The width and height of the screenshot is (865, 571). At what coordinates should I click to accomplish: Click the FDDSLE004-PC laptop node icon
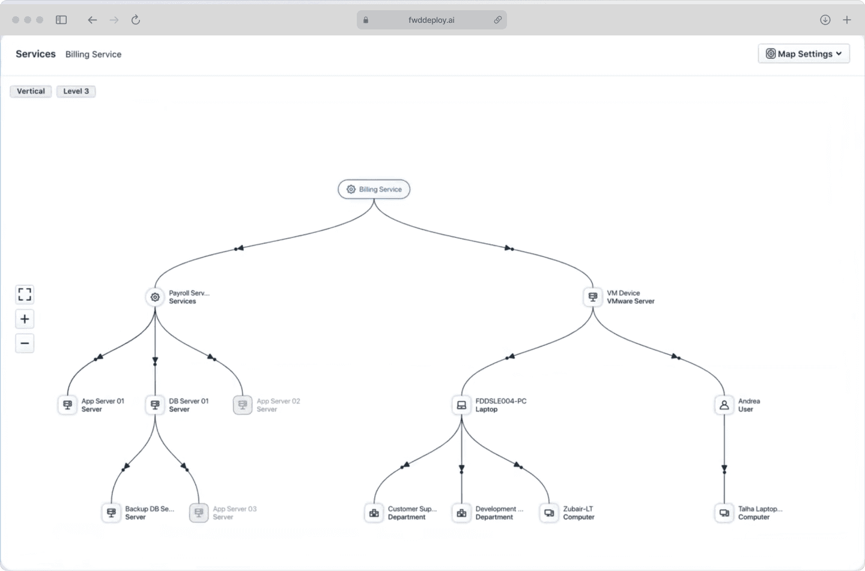(461, 405)
